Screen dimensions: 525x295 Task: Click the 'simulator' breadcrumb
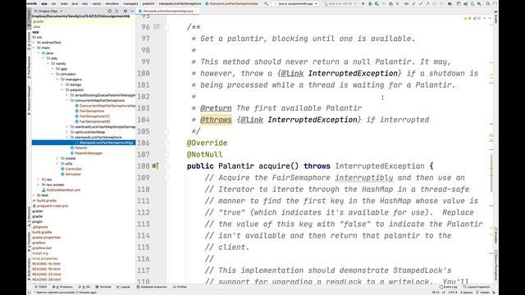[x=112, y=3]
